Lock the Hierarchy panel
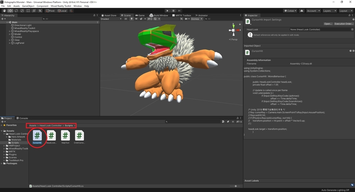 click(94, 15)
